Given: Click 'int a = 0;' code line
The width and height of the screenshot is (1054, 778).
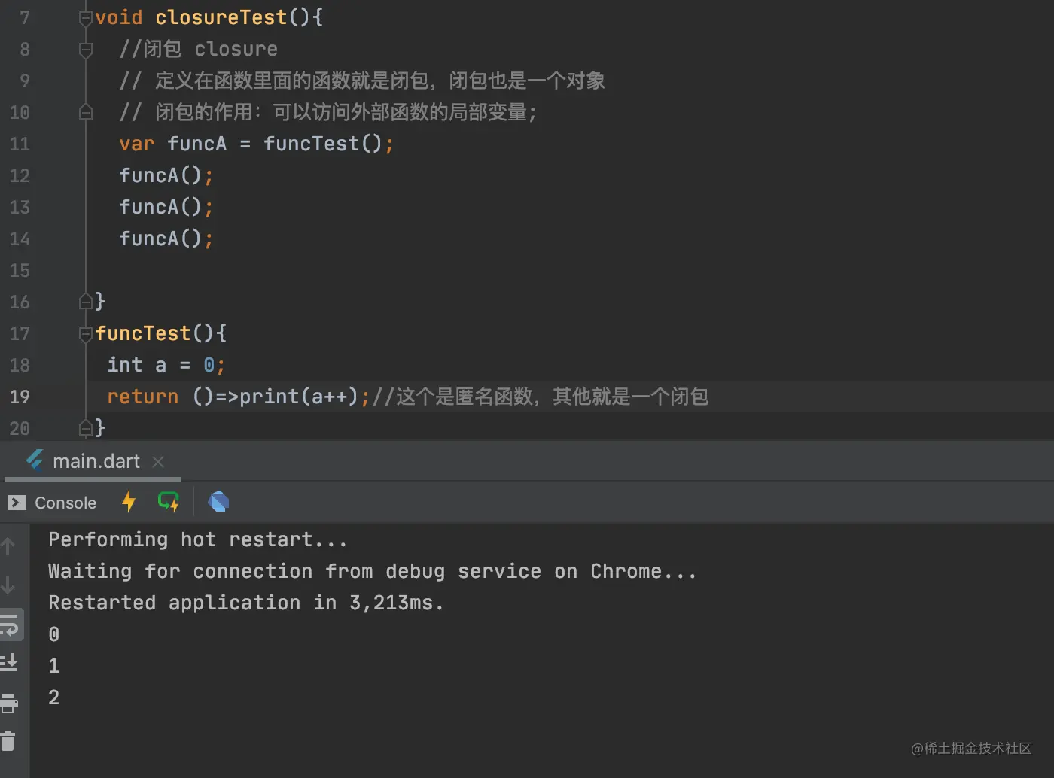Looking at the screenshot, I should point(166,365).
